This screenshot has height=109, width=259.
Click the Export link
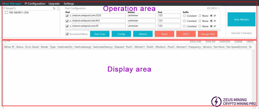(250, 41)
